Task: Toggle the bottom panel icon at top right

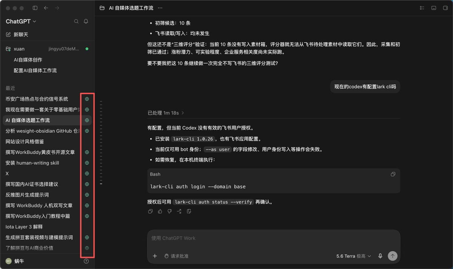Action: (x=434, y=8)
